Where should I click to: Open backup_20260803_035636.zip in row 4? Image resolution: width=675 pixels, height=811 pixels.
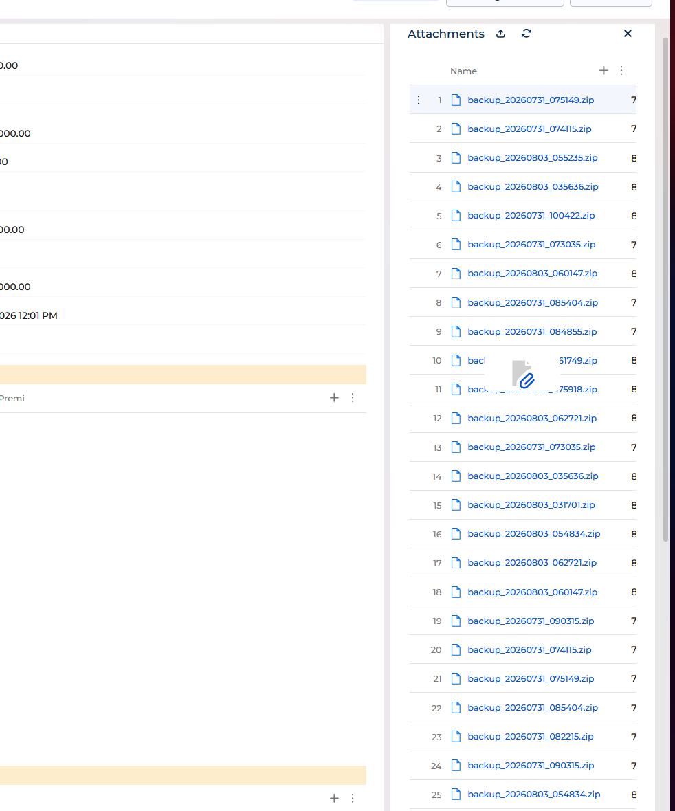click(533, 187)
